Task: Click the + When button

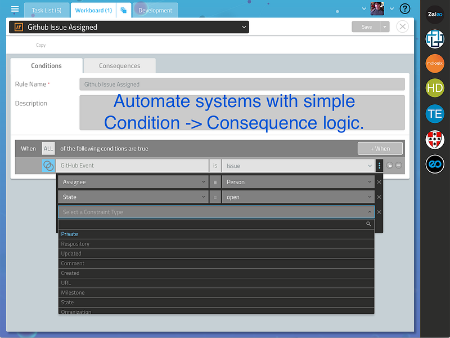Action: (380, 149)
